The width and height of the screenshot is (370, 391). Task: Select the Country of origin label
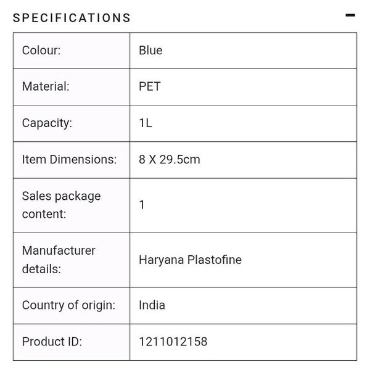(x=68, y=305)
